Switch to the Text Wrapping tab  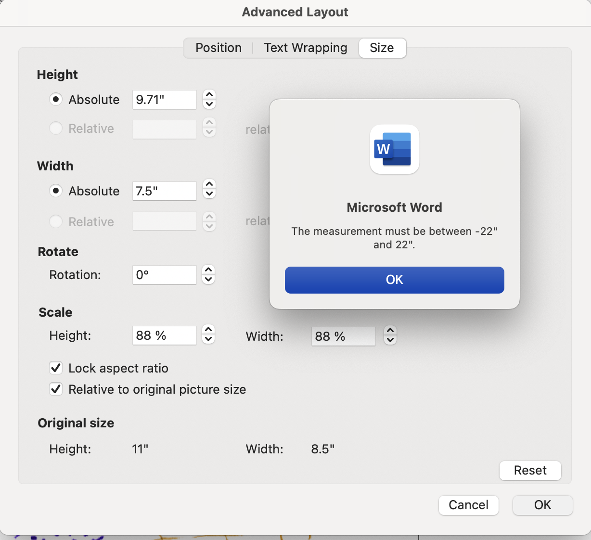[306, 48]
